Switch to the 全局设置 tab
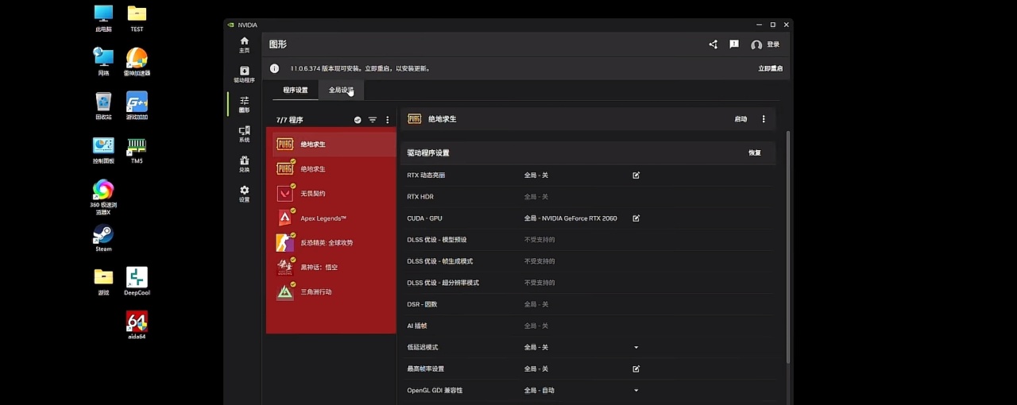The height and width of the screenshot is (405, 1017). click(x=341, y=90)
